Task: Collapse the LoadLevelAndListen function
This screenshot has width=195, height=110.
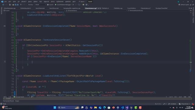Action: (x=16, y=76)
